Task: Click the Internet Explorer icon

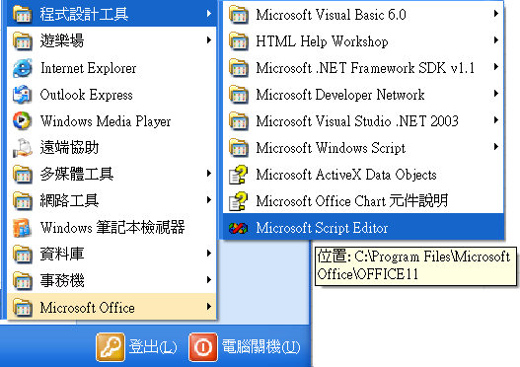Action: 23,68
